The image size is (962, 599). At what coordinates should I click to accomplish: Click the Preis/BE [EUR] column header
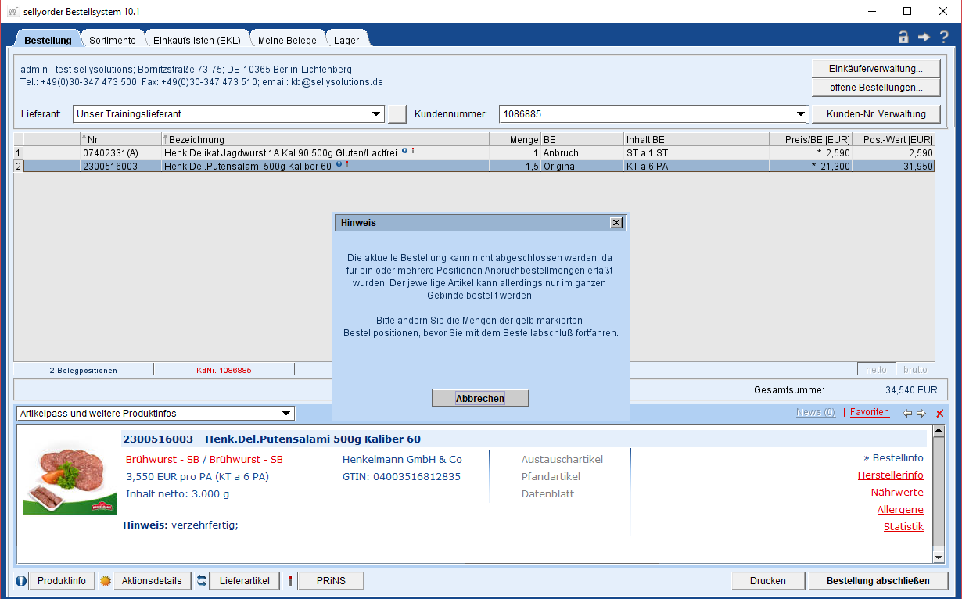810,140
